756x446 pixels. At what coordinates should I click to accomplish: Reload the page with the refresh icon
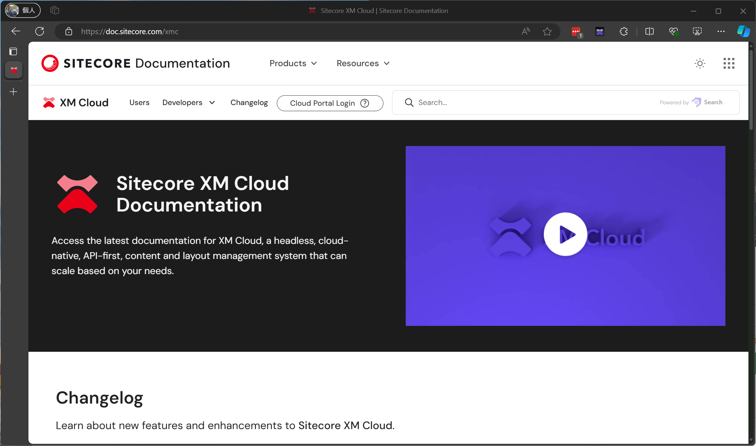pos(40,31)
